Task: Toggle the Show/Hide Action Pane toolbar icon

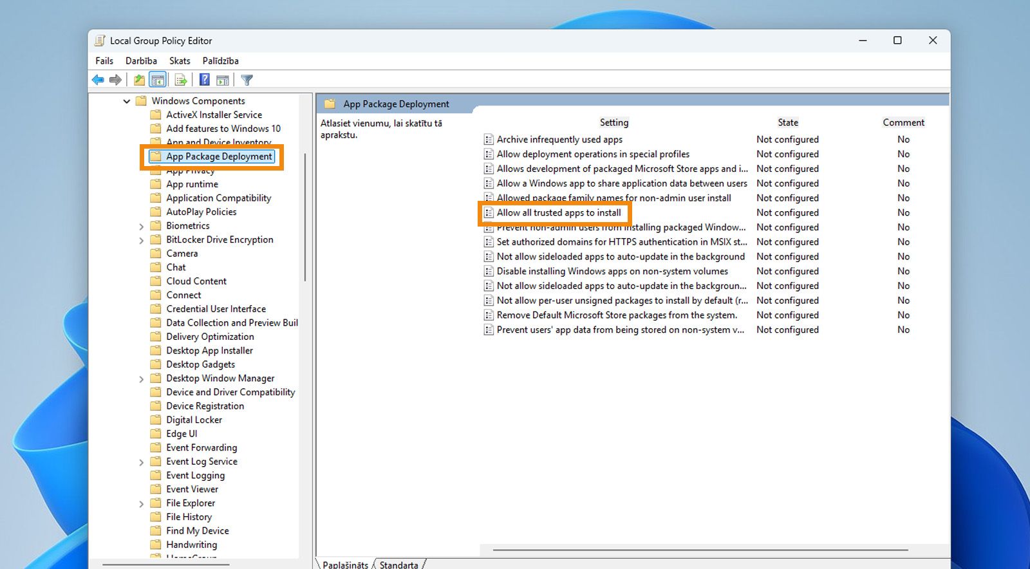Action: [223, 80]
